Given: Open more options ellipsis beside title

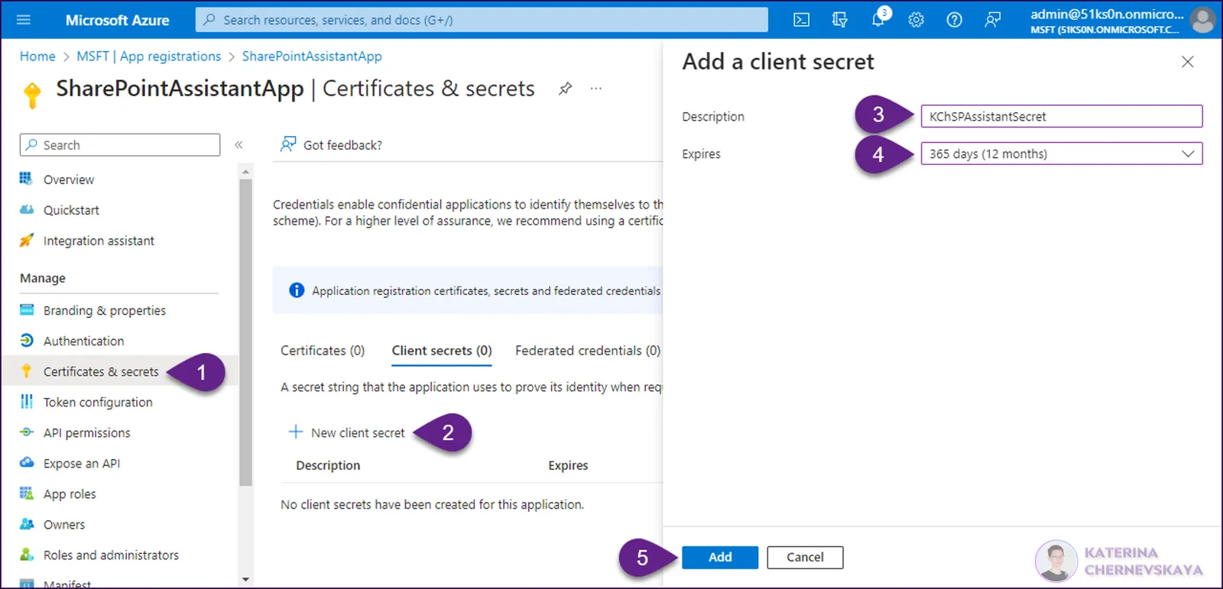Looking at the screenshot, I should click(596, 89).
